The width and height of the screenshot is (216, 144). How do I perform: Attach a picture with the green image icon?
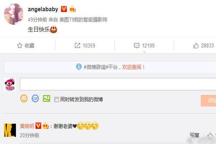(46, 99)
